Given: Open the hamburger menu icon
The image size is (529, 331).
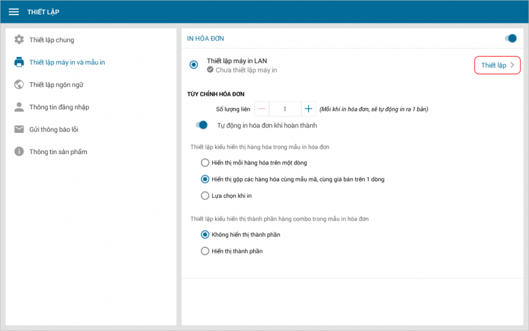Looking at the screenshot, I should tap(14, 12).
